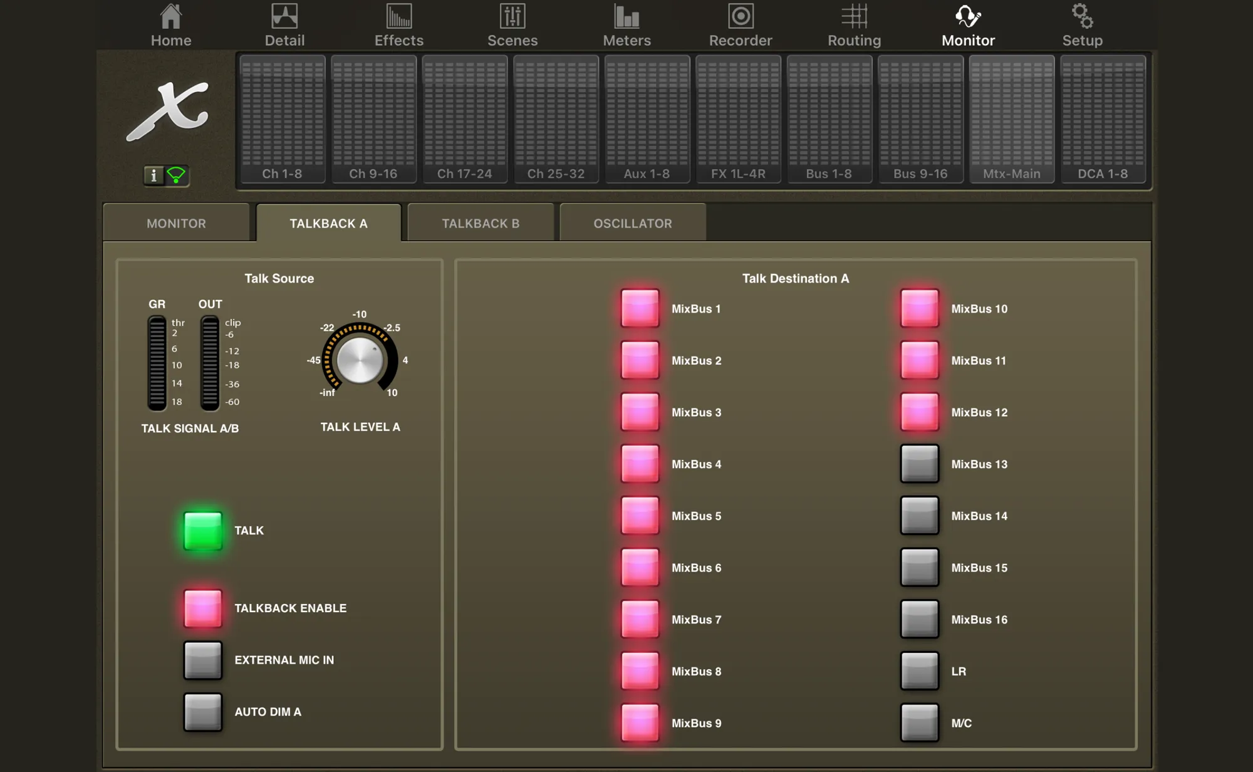
Task: Toggle MixBus 3 talk destination
Action: 640,412
